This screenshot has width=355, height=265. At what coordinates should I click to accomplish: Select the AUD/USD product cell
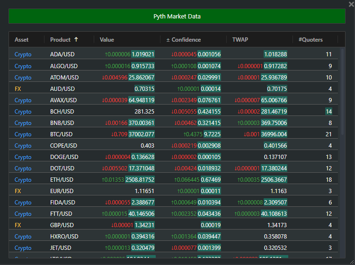pos(62,88)
